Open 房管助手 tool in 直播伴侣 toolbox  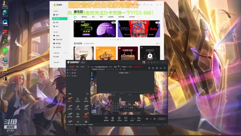point(78,99)
